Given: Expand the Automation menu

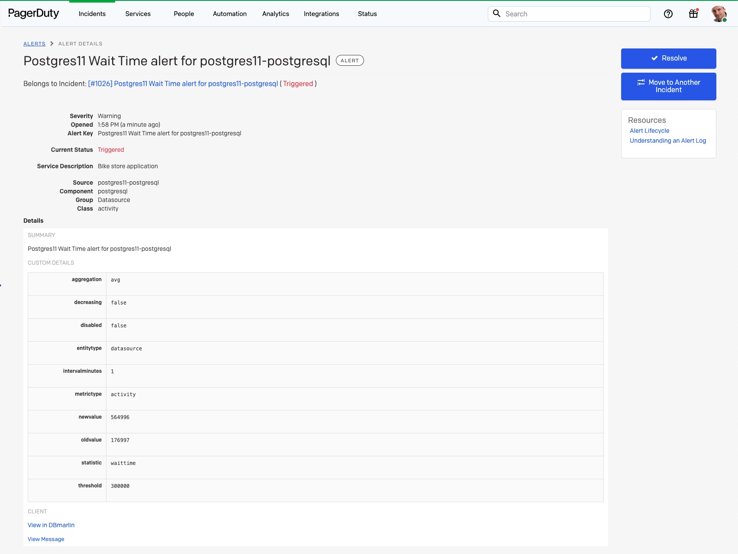Looking at the screenshot, I should coord(229,14).
